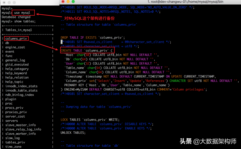
Task: Select the 'time_zone' table row
Action: click(13, 147)
